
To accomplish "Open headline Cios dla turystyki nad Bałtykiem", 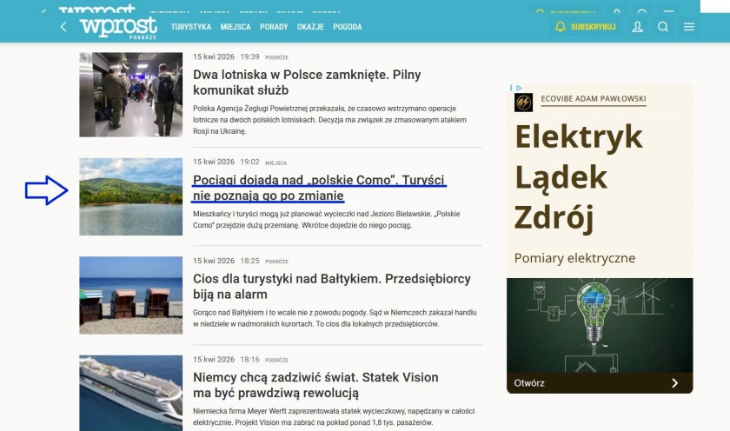I will (332, 286).
